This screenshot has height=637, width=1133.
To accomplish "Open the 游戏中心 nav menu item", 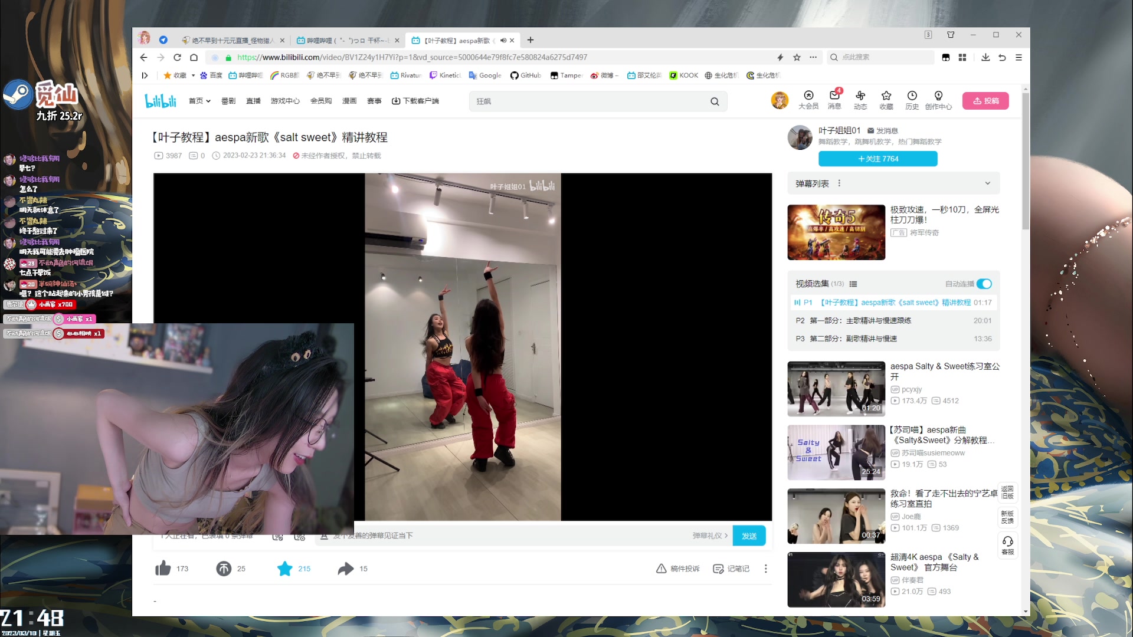I will coord(285,101).
